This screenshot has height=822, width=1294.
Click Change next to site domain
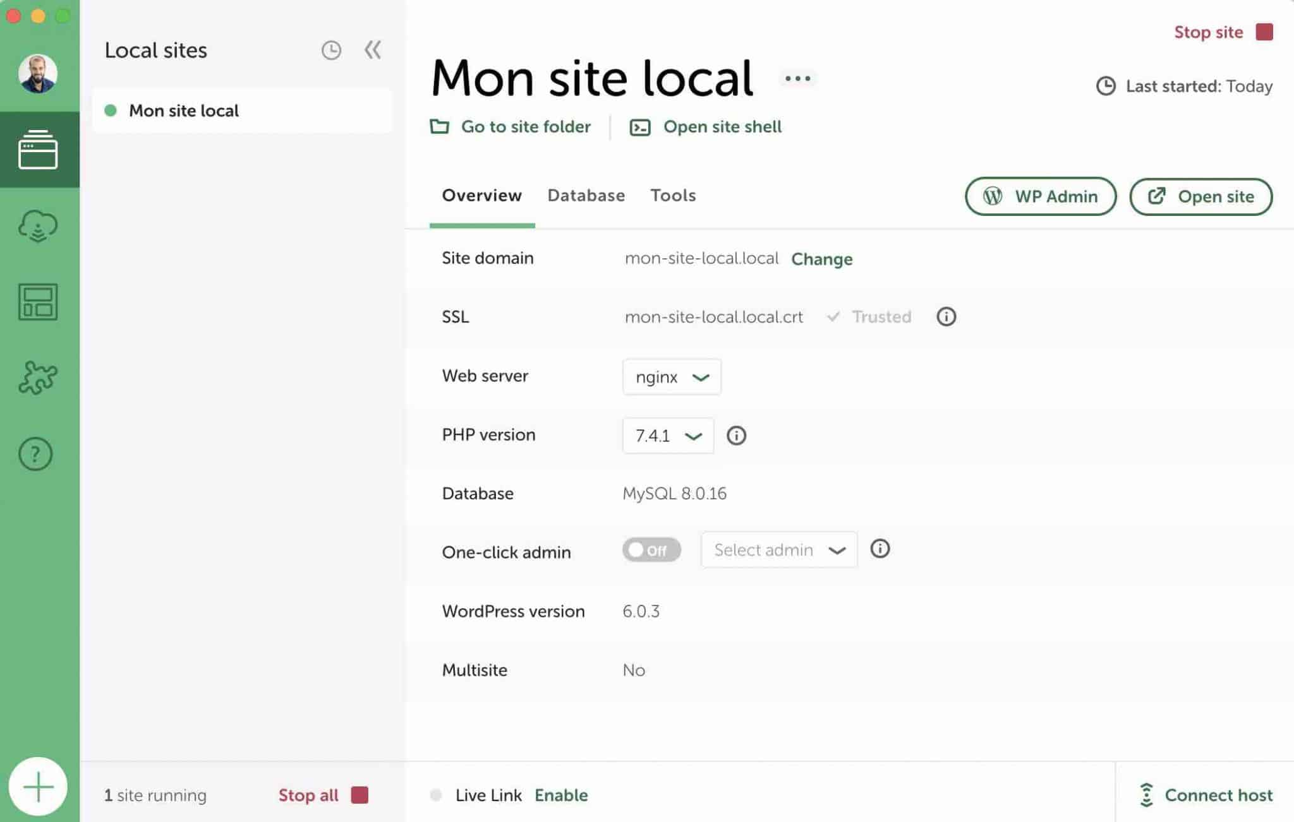coord(821,259)
